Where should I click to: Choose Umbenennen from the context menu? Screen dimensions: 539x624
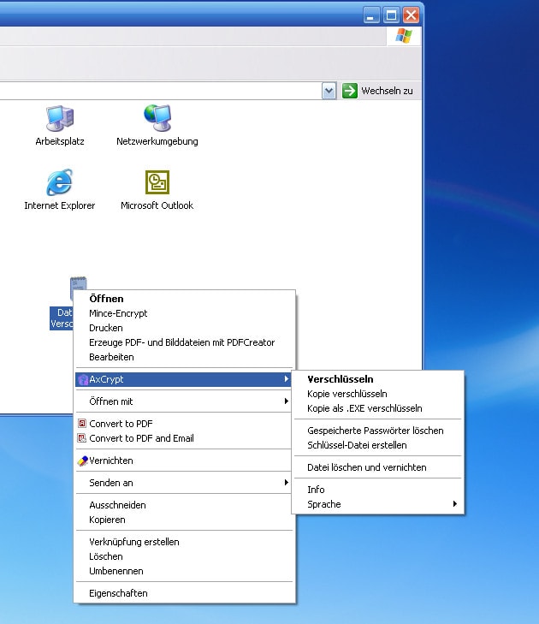coord(183,571)
